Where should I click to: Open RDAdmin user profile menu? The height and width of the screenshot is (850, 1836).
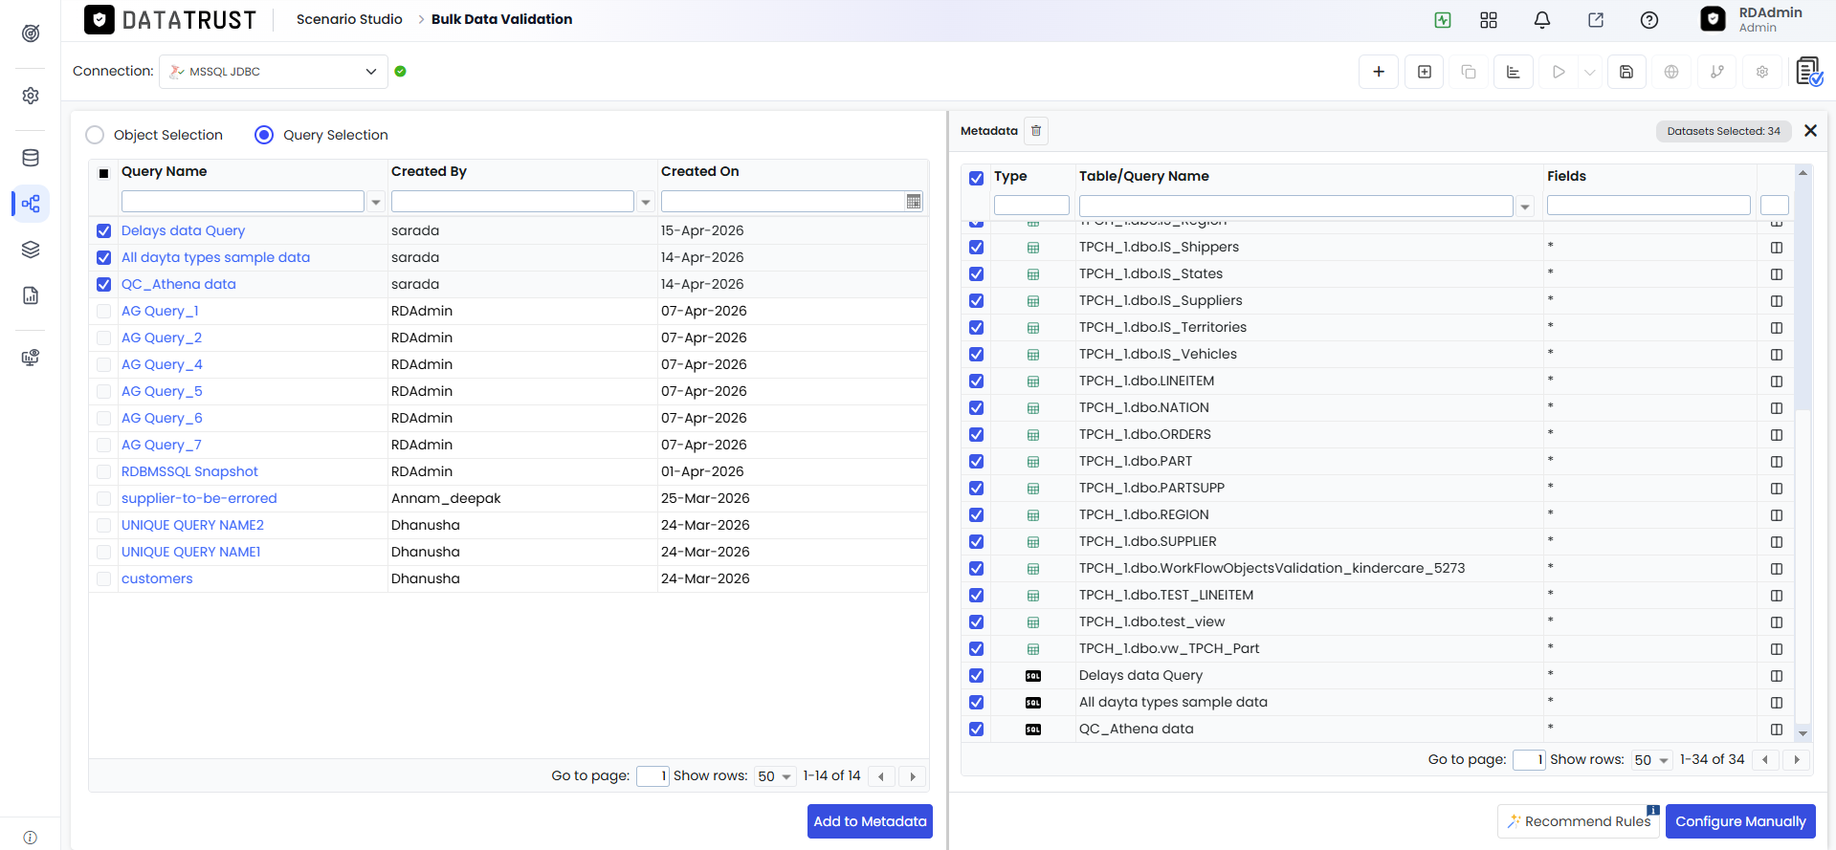[x=1753, y=20]
